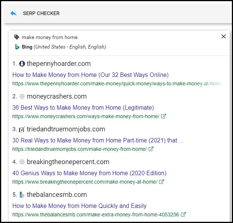The image size is (233, 223).
Task: Close the SERP results panel
Action: (x=223, y=36)
